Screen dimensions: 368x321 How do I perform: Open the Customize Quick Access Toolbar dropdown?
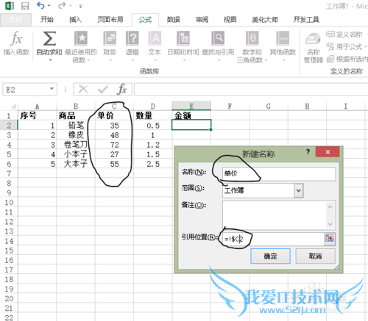[x=80, y=6]
